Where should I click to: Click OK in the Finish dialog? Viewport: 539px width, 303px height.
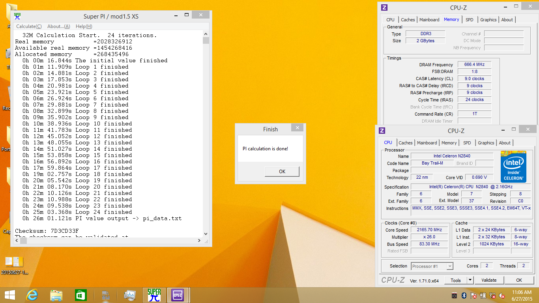(282, 172)
